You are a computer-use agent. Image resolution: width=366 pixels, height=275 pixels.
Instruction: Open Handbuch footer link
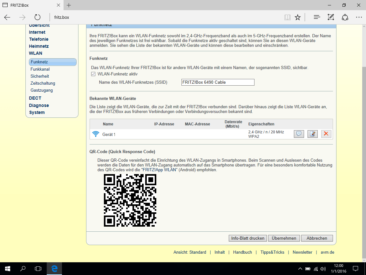242,252
